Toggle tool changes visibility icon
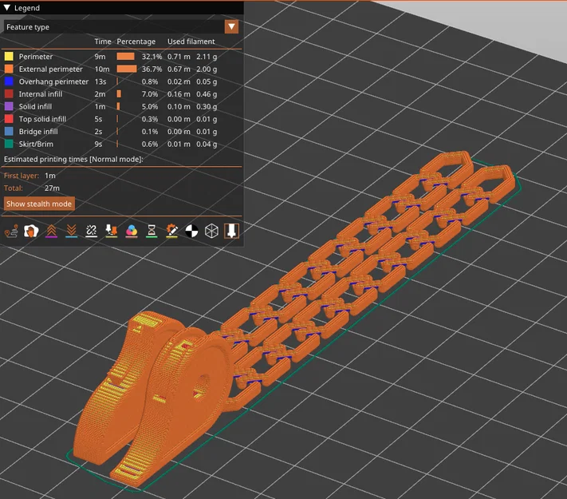This screenshot has width=567, height=499. tap(112, 231)
